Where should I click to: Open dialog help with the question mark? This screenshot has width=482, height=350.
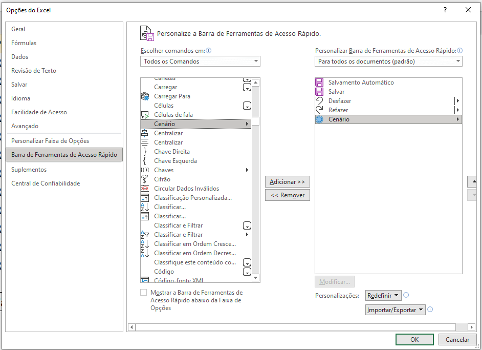point(445,10)
